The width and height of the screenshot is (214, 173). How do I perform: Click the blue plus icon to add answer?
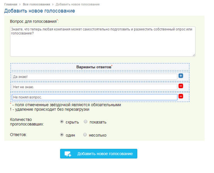pos(181,76)
